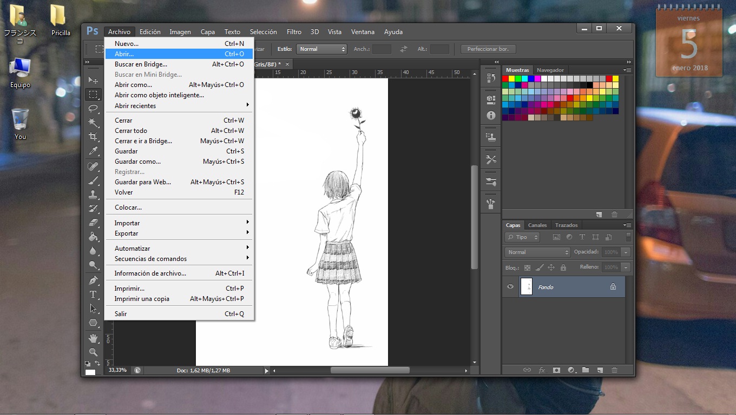Select the Brush tool
Image resolution: width=736 pixels, height=415 pixels.
click(93, 180)
